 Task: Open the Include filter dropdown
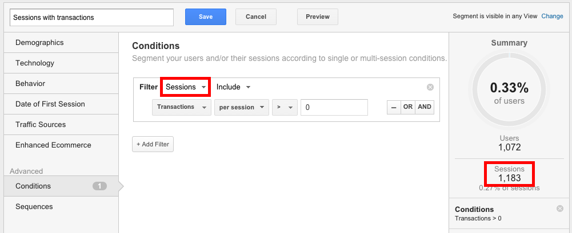pyautogui.click(x=233, y=87)
